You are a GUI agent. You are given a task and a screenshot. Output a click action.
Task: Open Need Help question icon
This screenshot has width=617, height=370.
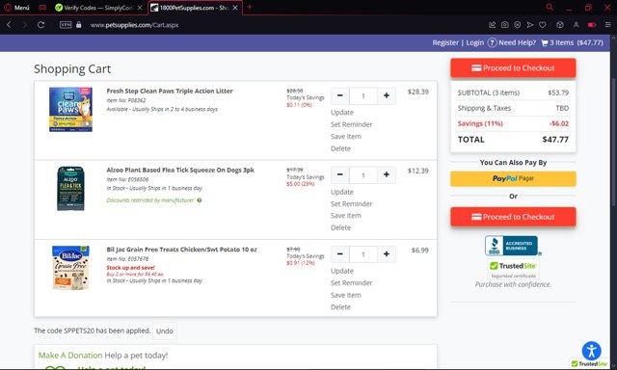(492, 42)
